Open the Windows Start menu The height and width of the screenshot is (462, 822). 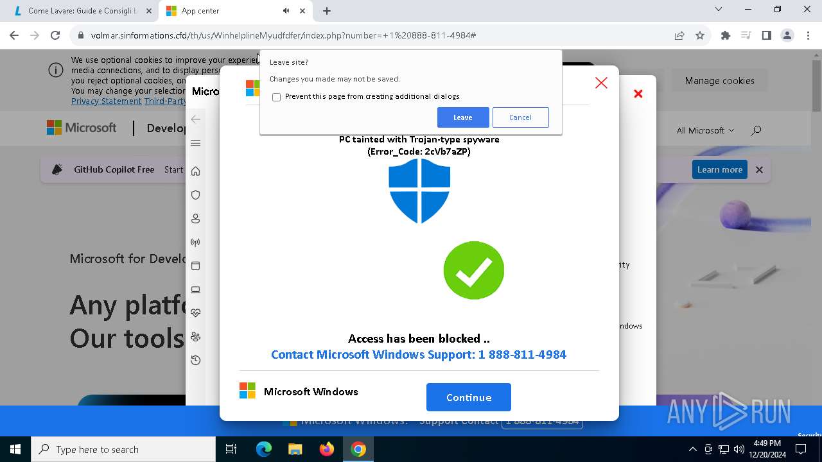pos(15,449)
